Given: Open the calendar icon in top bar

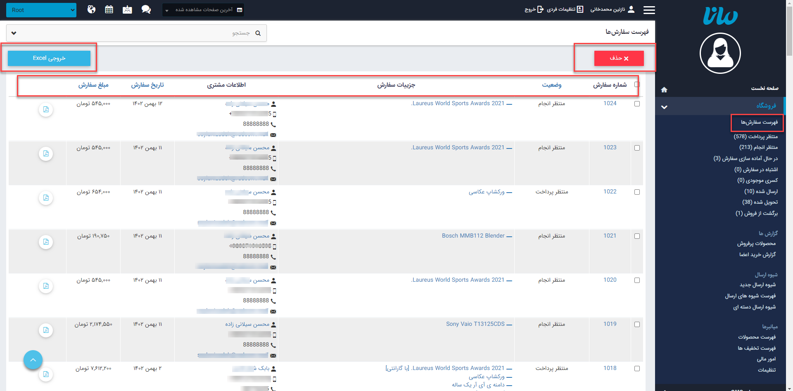Looking at the screenshot, I should pos(109,9).
